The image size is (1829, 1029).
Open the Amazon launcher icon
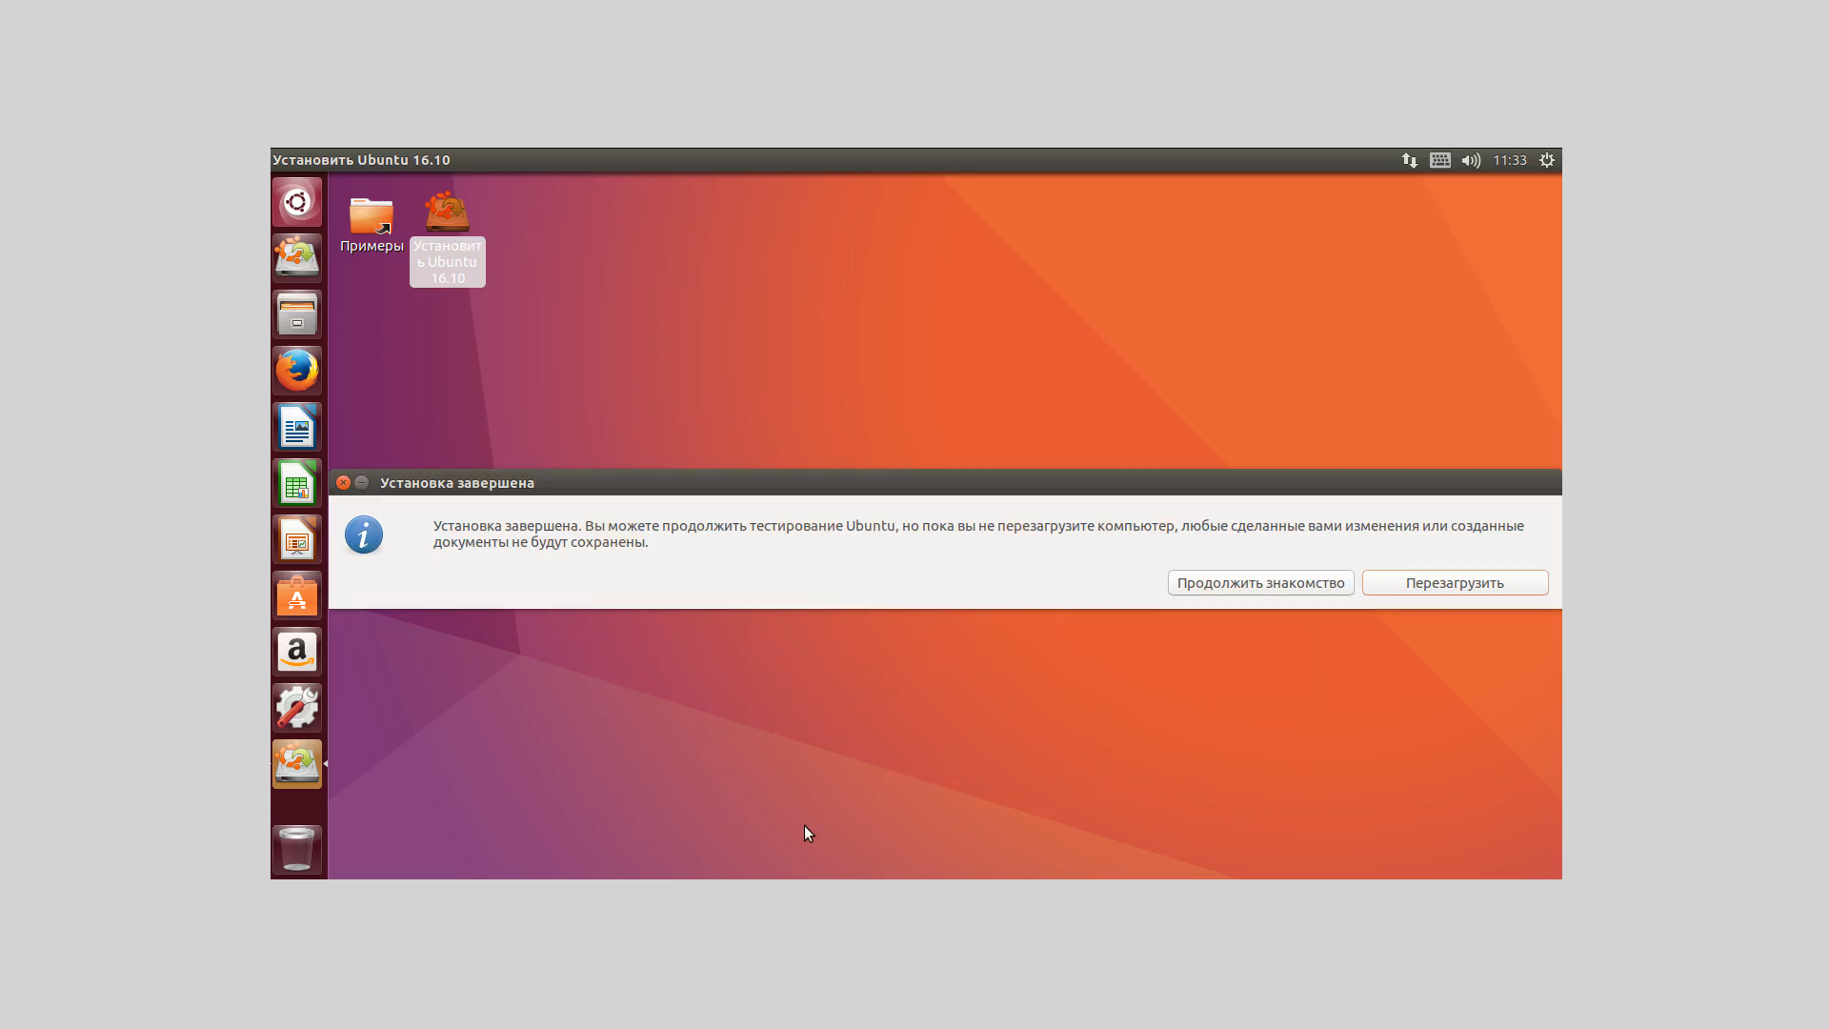(x=297, y=653)
